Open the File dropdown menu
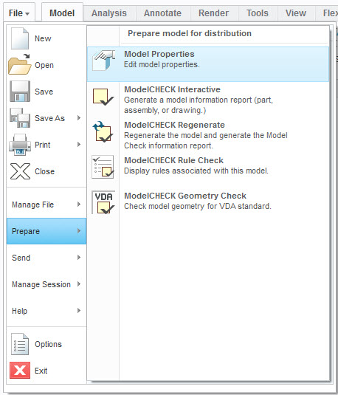This screenshot has height=395, width=338. coord(19,13)
